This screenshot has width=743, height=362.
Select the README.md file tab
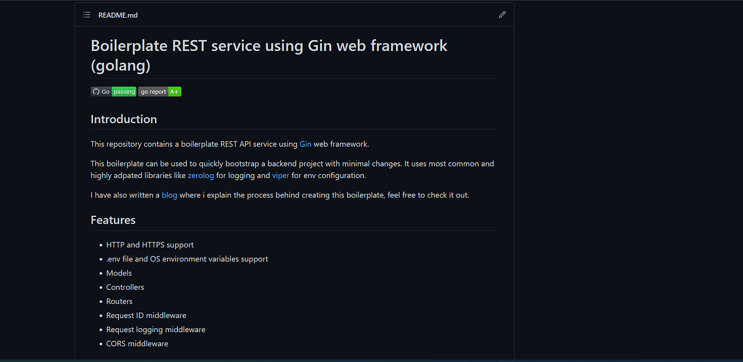coord(117,15)
